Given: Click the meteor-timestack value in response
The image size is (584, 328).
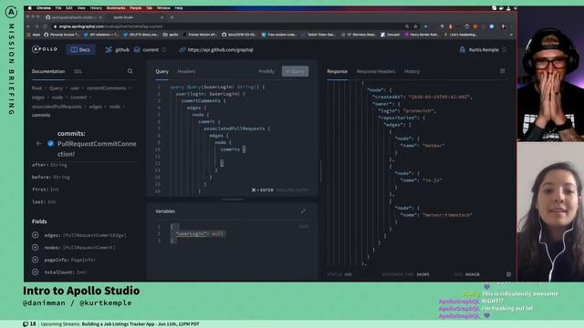Looking at the screenshot, I should tap(447, 215).
